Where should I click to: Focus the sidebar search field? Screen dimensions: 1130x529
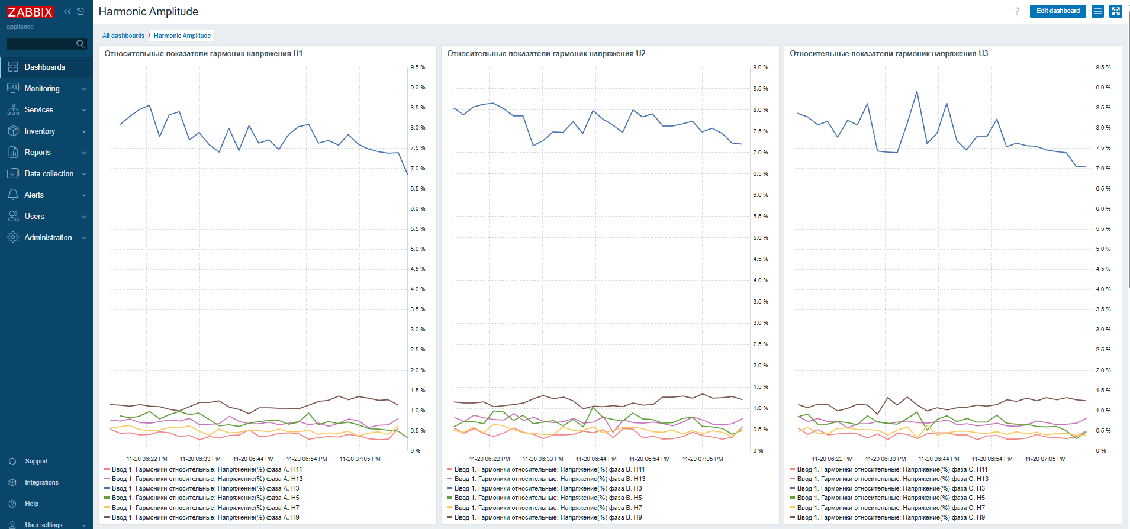click(46, 44)
